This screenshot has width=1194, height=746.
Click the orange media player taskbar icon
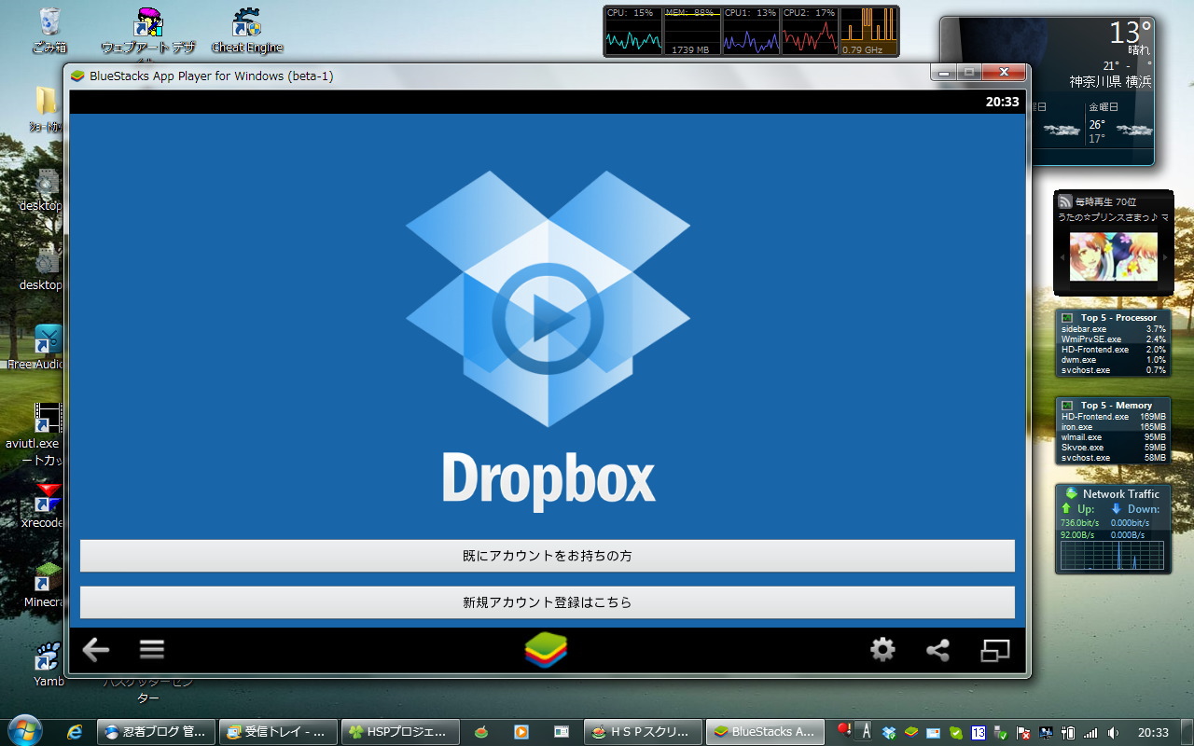point(521,732)
